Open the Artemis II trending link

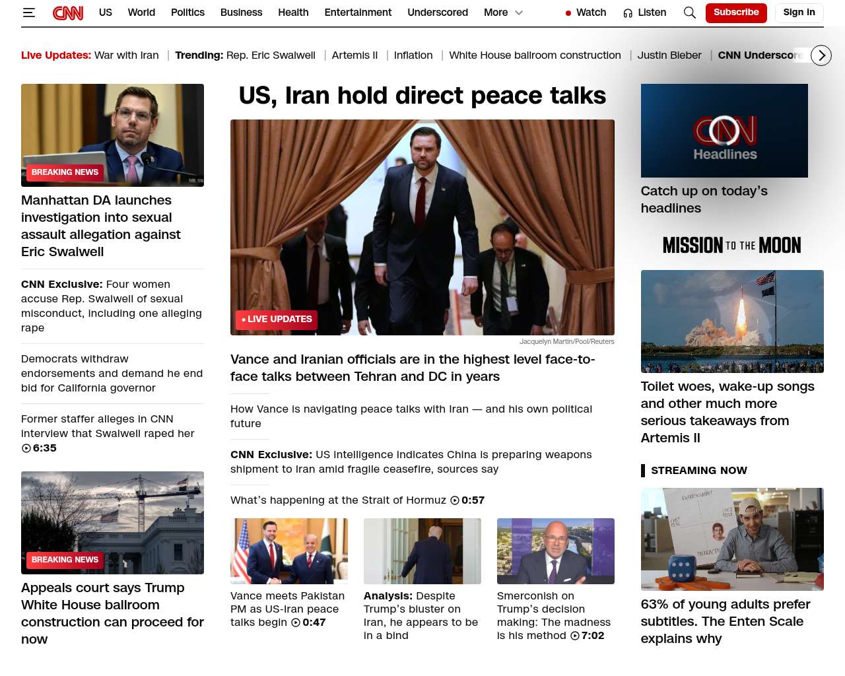[x=355, y=55]
